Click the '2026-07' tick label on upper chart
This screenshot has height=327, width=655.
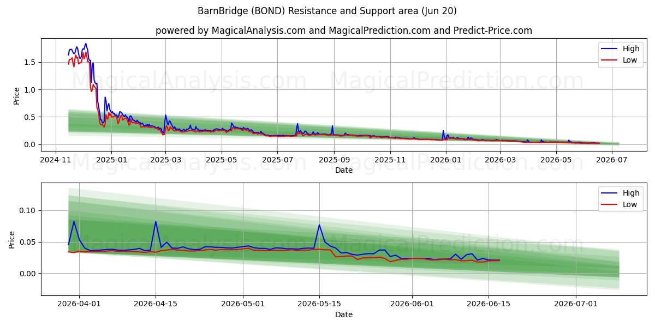611,160
